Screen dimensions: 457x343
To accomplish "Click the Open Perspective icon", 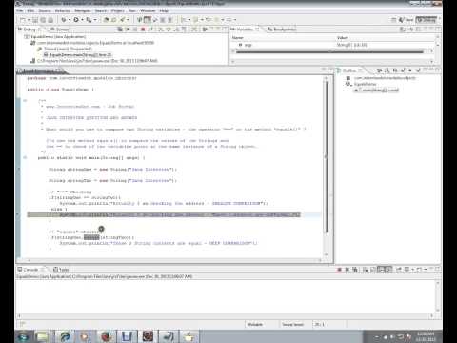I will click(x=393, y=20).
